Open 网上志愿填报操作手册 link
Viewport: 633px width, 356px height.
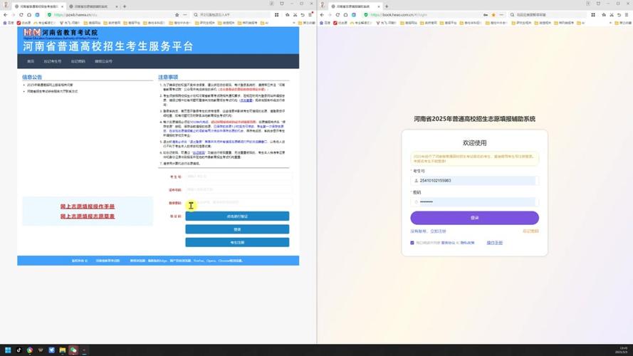point(87,206)
